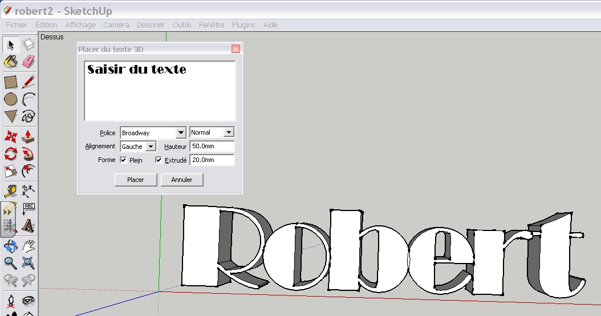
Task: Pick the Eraser tool
Action: tap(29, 62)
